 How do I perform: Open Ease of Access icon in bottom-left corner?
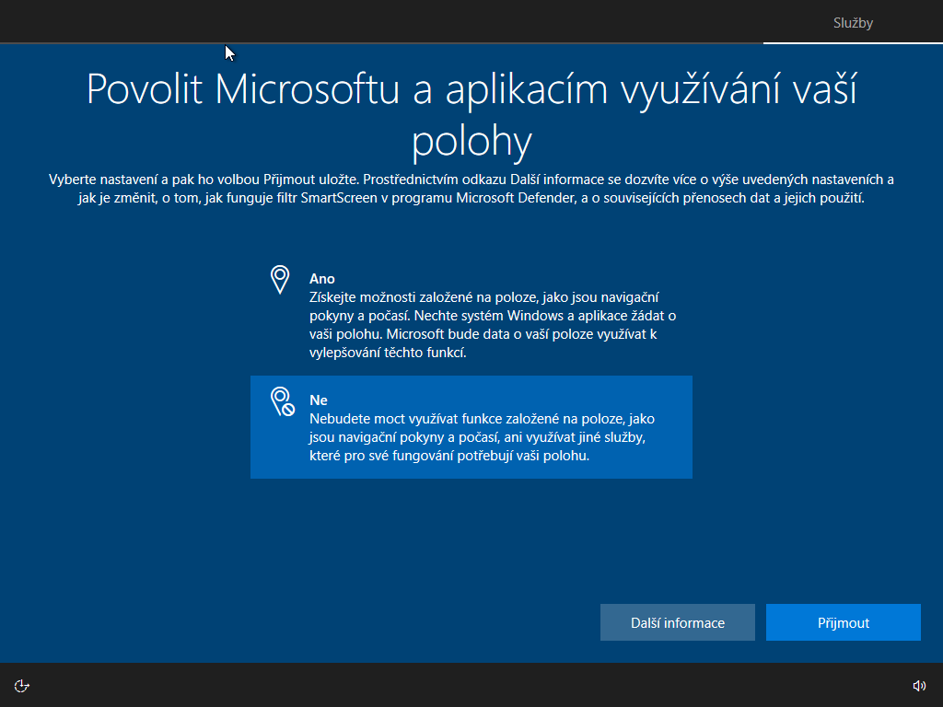pos(23,685)
